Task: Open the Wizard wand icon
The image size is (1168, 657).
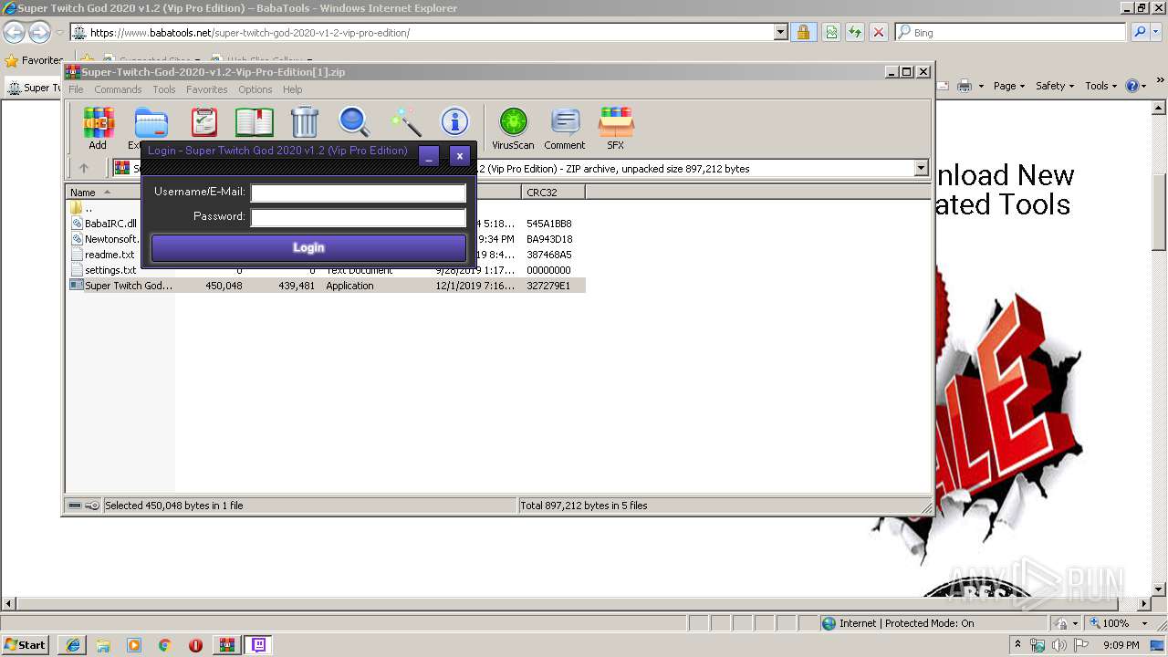Action: click(x=405, y=122)
